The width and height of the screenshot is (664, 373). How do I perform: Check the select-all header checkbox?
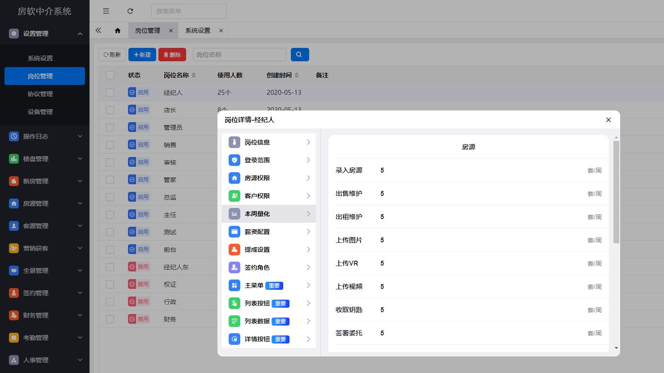click(110, 75)
